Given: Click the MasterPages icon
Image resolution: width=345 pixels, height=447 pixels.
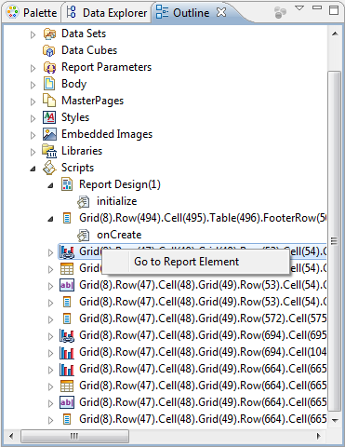Looking at the screenshot, I should pos(49,101).
